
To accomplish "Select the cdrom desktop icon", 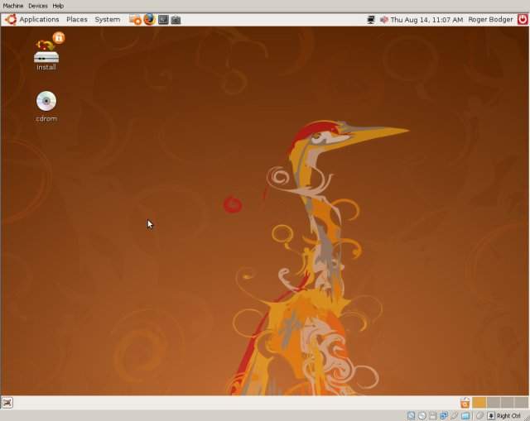I will pyautogui.click(x=46, y=106).
